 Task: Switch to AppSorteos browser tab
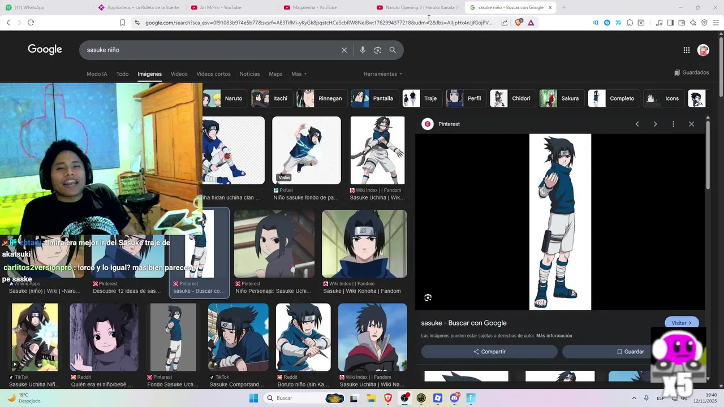(x=139, y=7)
